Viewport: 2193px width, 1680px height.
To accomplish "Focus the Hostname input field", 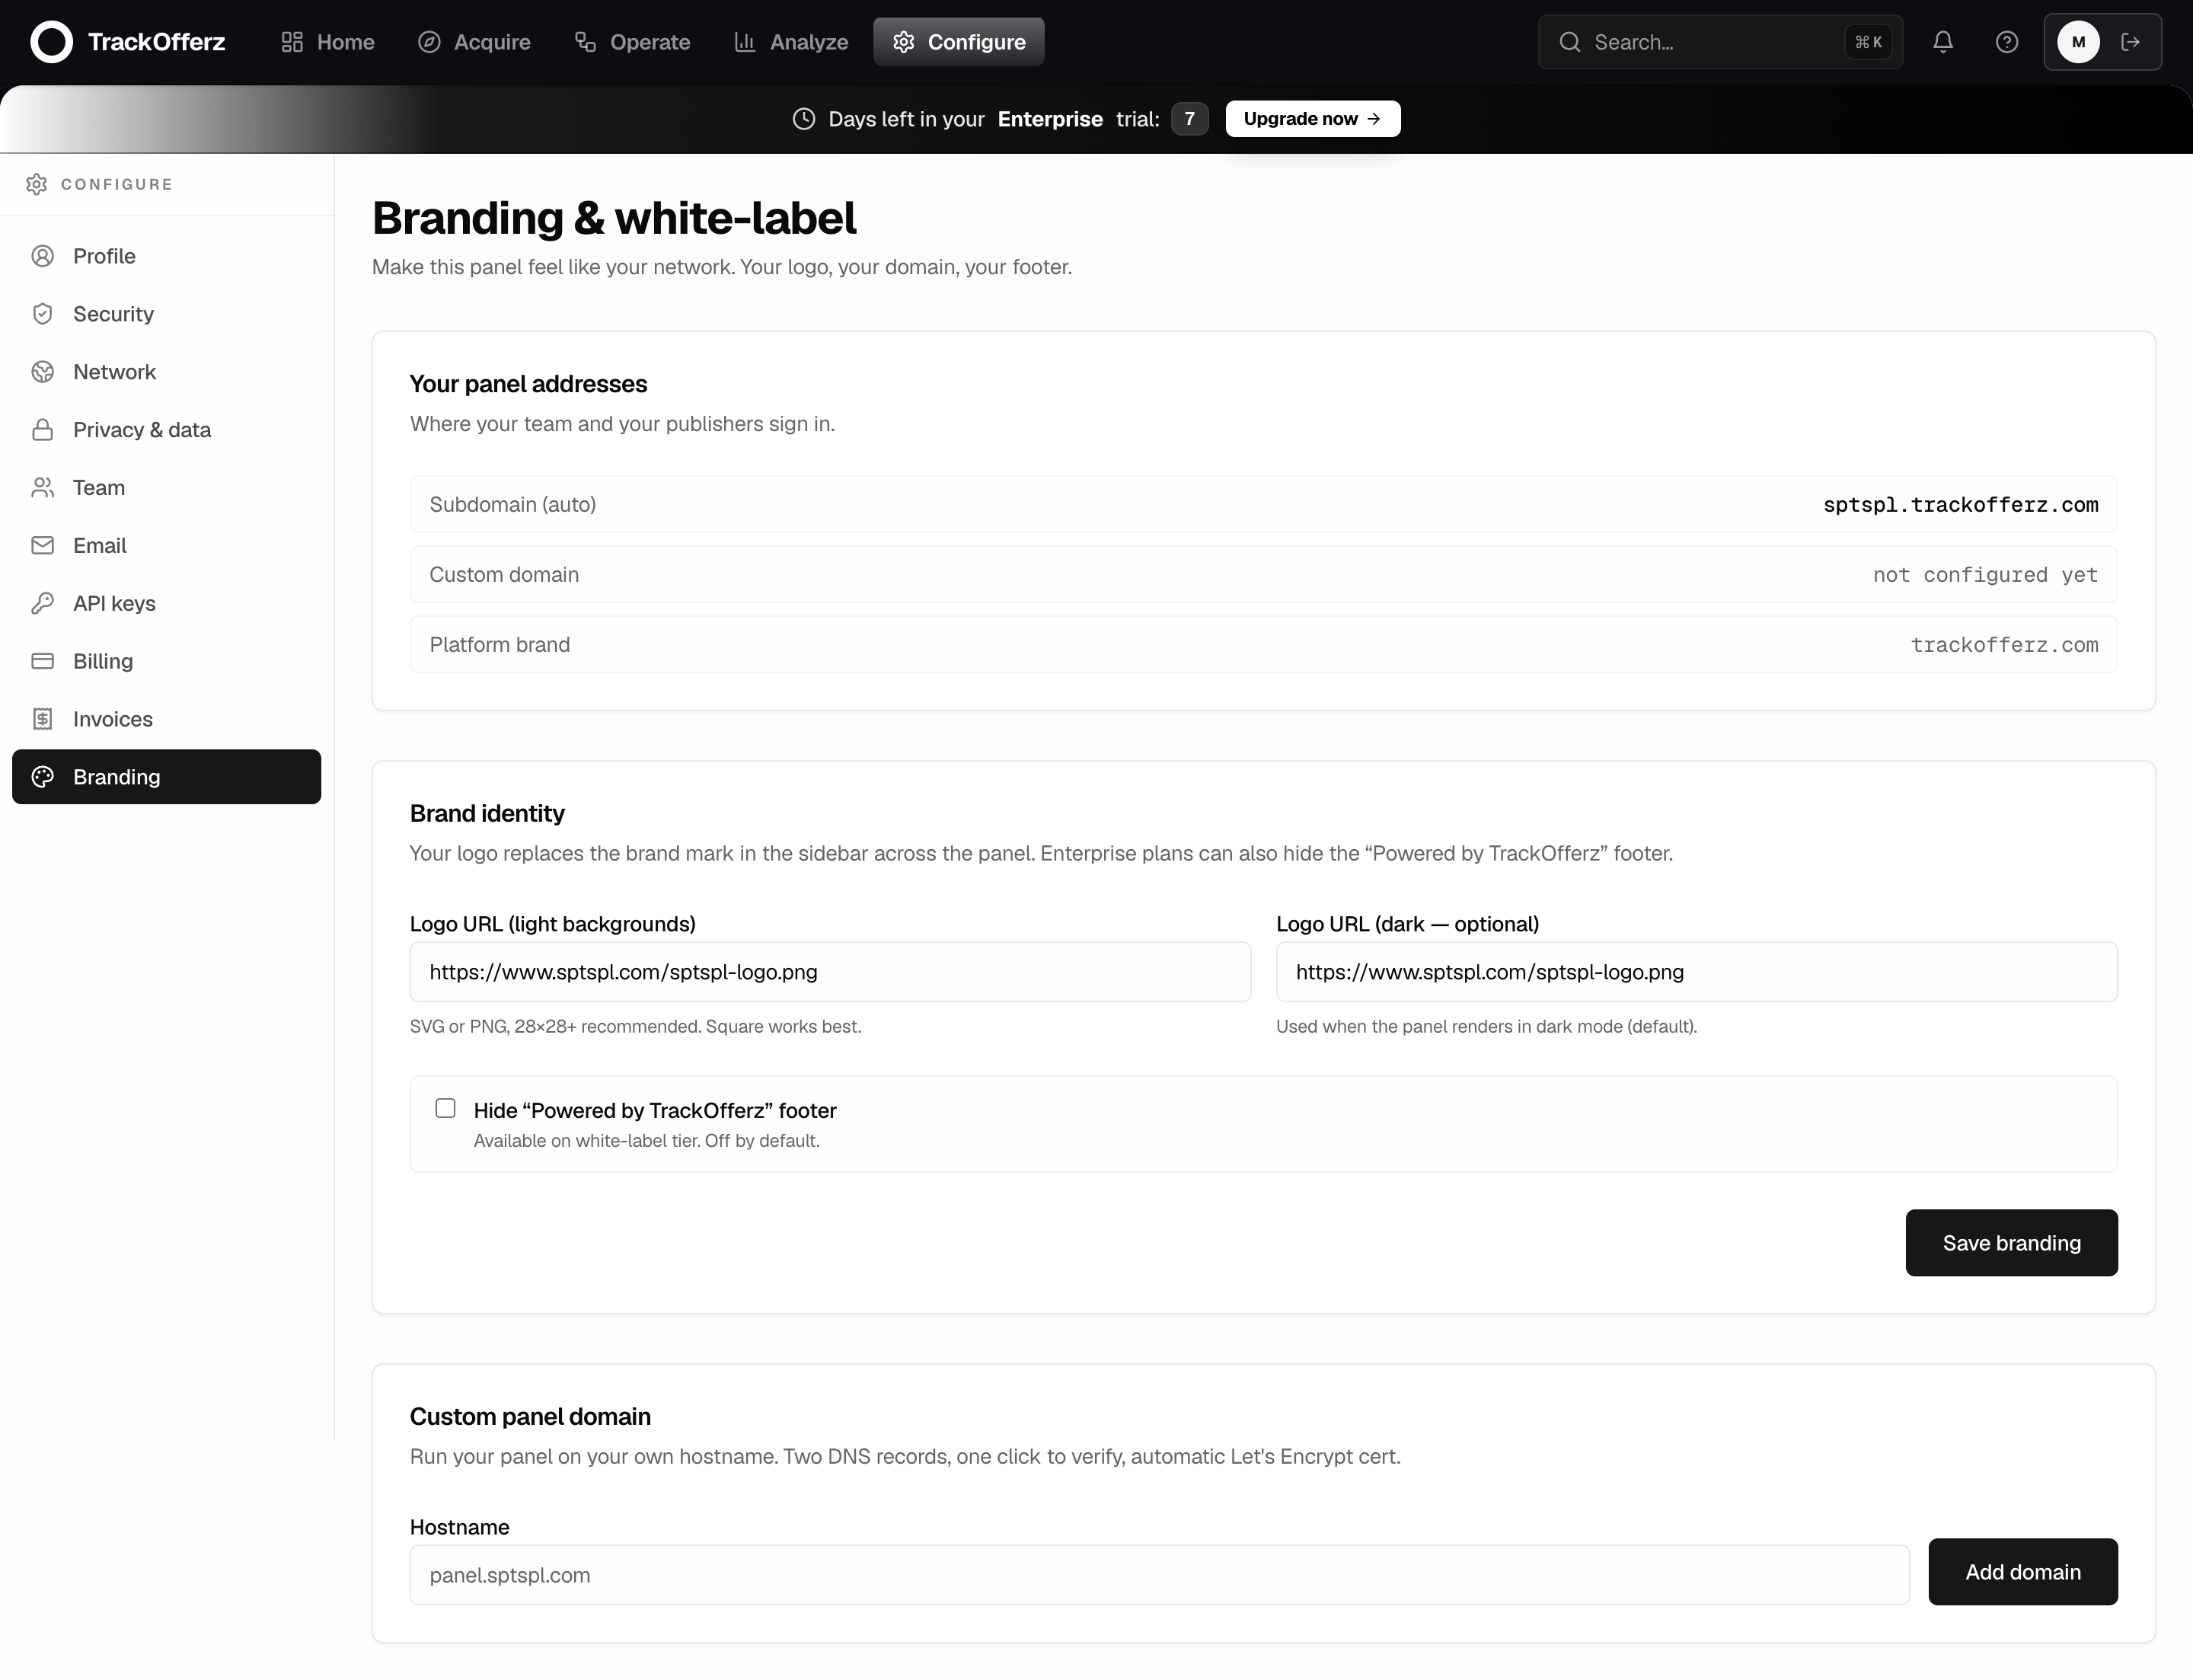I will coord(1159,1576).
